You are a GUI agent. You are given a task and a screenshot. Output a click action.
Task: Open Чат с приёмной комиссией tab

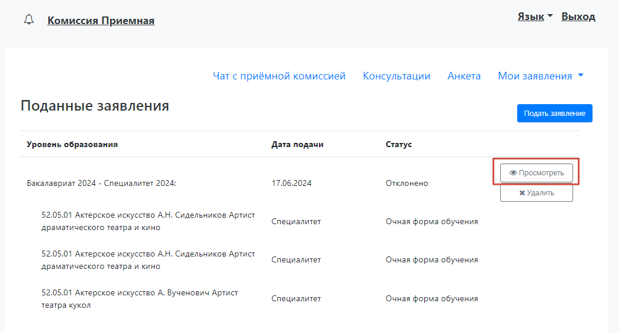point(279,76)
